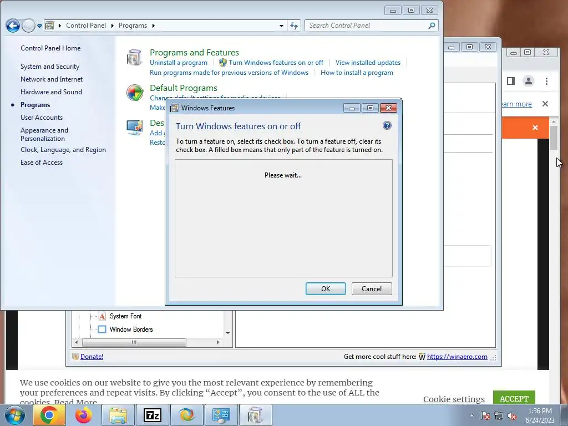Click Run programs made for previous versions

click(229, 73)
